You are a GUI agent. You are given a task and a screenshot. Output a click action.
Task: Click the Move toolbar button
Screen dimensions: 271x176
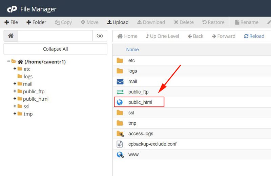click(x=89, y=22)
